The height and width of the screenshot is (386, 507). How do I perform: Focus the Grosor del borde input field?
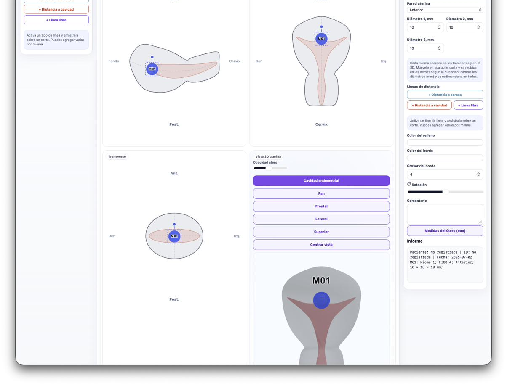pyautogui.click(x=445, y=174)
